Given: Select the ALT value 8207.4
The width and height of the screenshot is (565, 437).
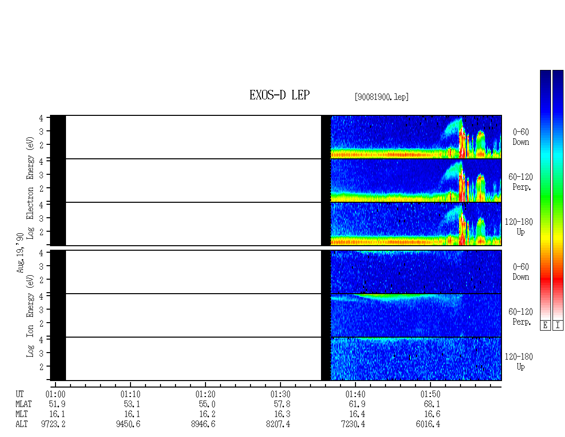Looking at the screenshot, I should click(278, 425).
